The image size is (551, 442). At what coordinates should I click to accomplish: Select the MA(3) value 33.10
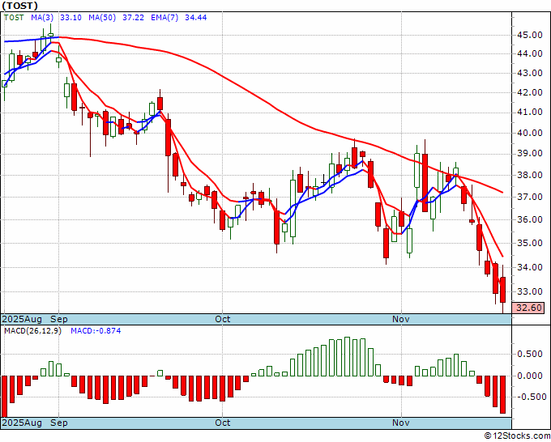(x=70, y=18)
